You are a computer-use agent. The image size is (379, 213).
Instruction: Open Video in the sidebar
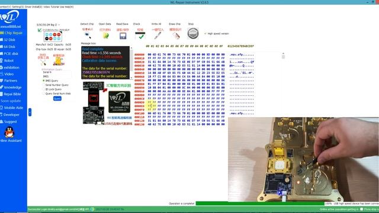(7, 74)
